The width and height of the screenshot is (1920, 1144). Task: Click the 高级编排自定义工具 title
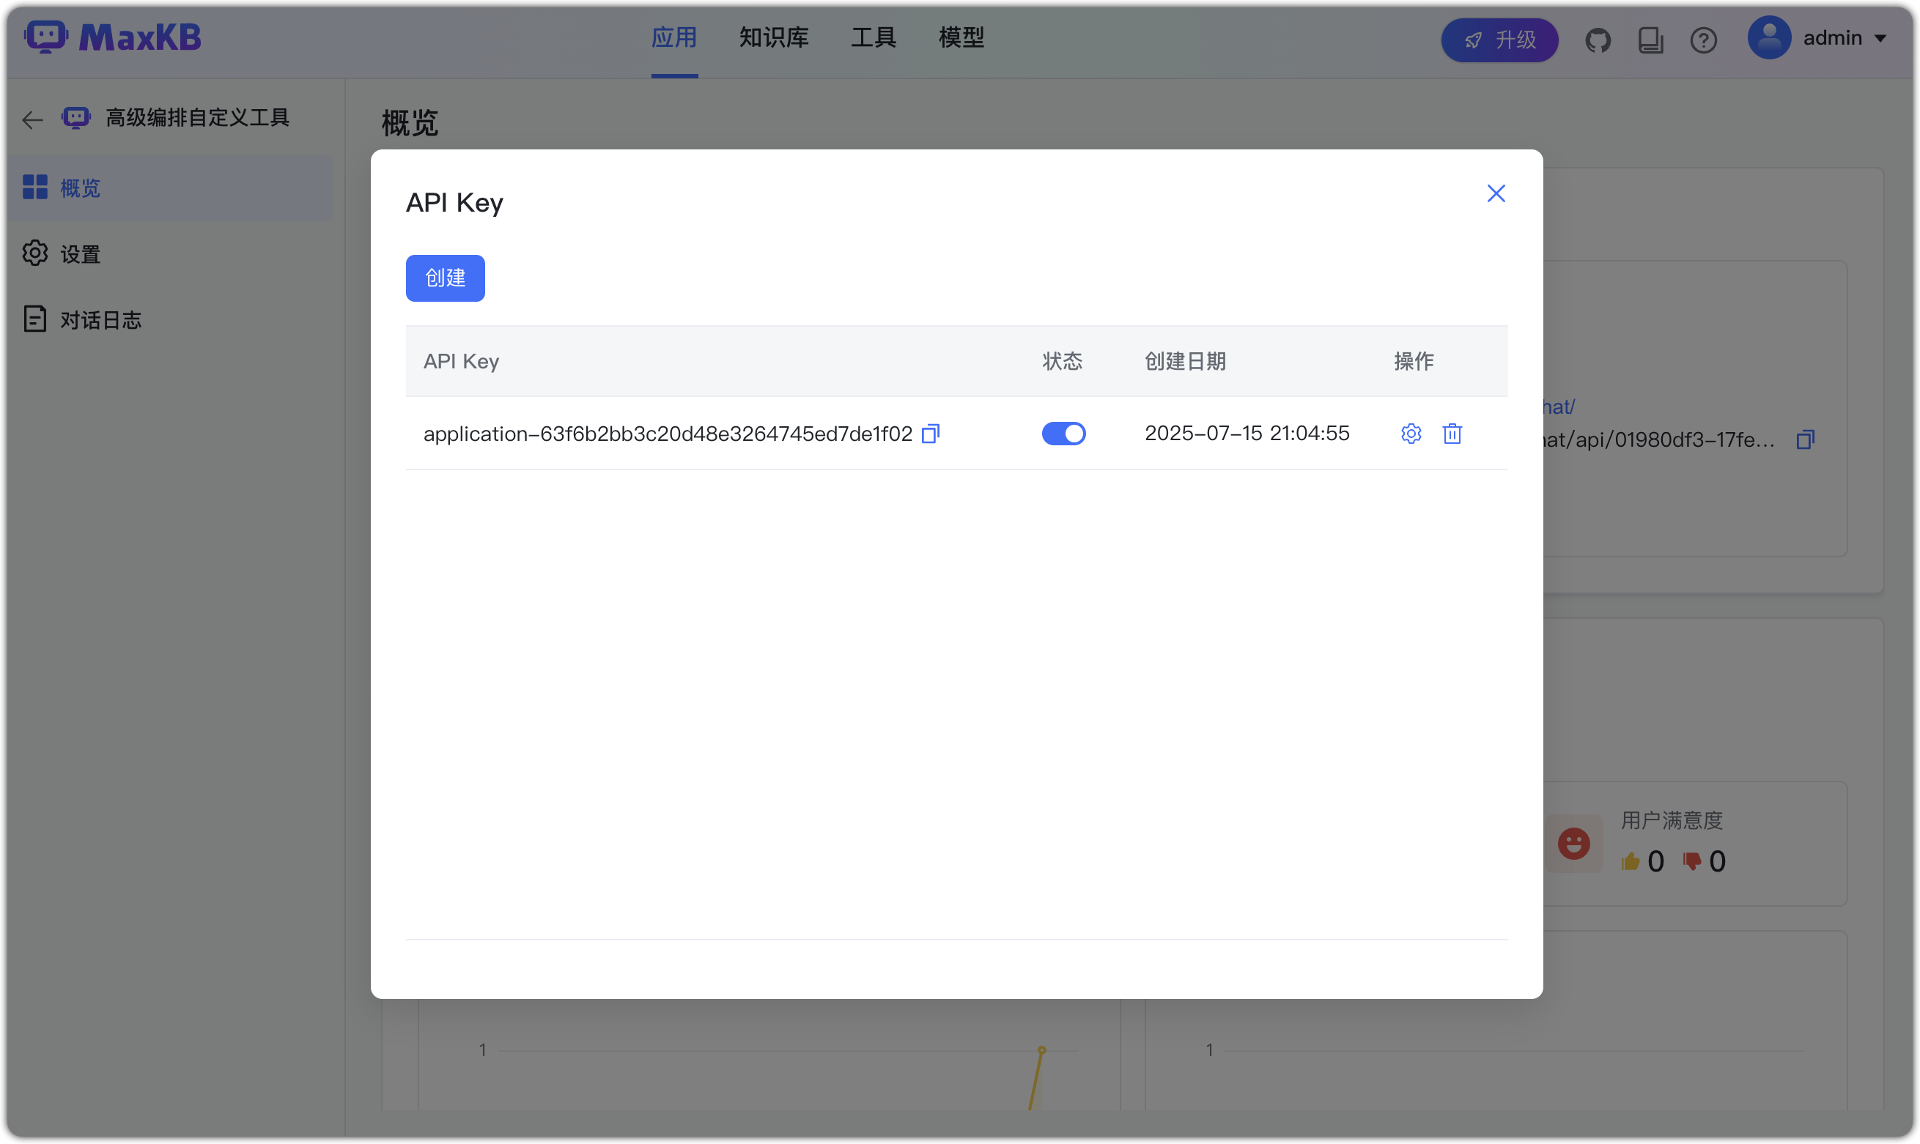(x=197, y=118)
